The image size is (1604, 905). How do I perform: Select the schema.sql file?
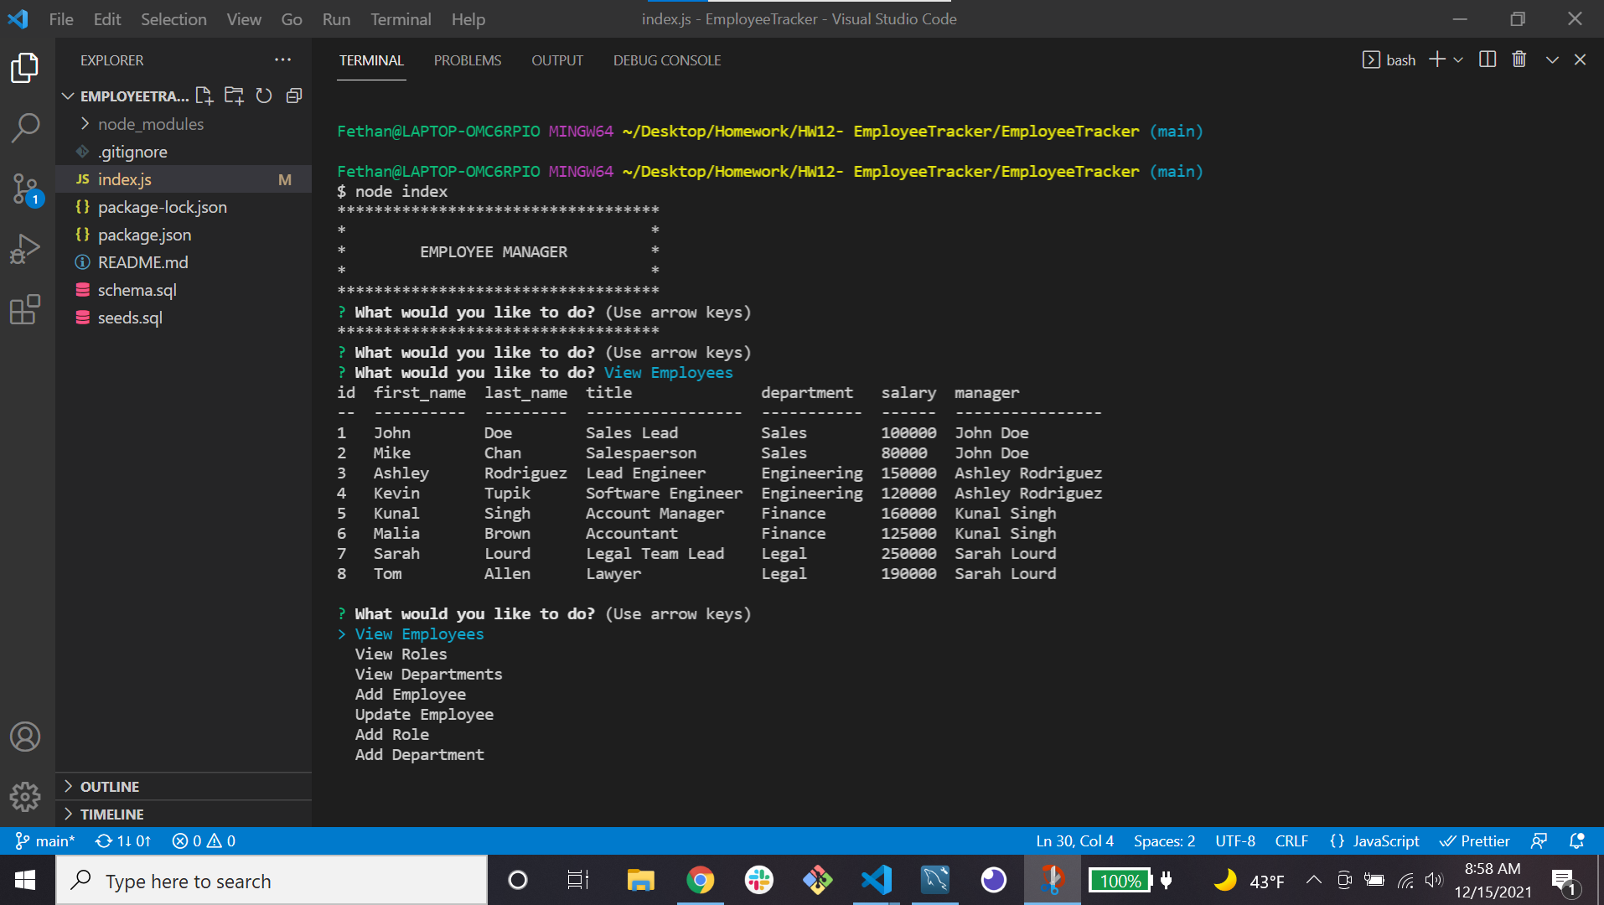tap(137, 290)
